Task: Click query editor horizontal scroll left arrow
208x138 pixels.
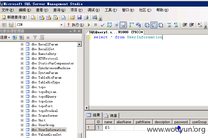Action: coord(87,108)
